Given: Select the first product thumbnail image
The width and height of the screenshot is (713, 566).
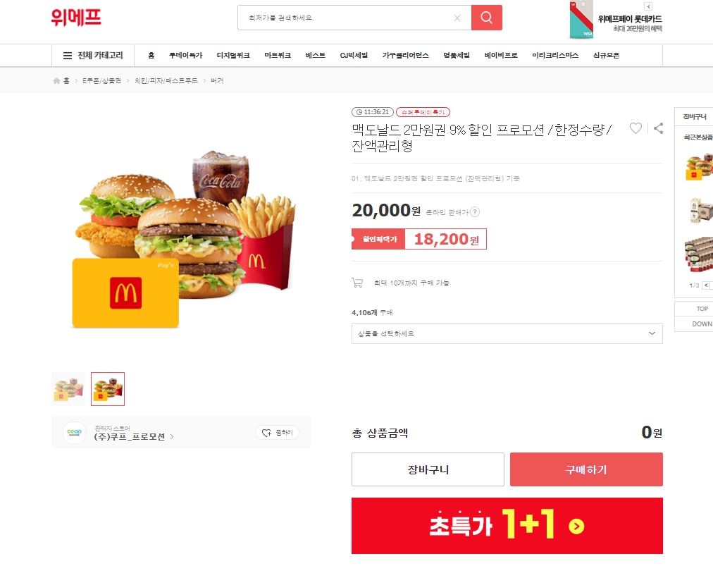Looking at the screenshot, I should coord(68,389).
